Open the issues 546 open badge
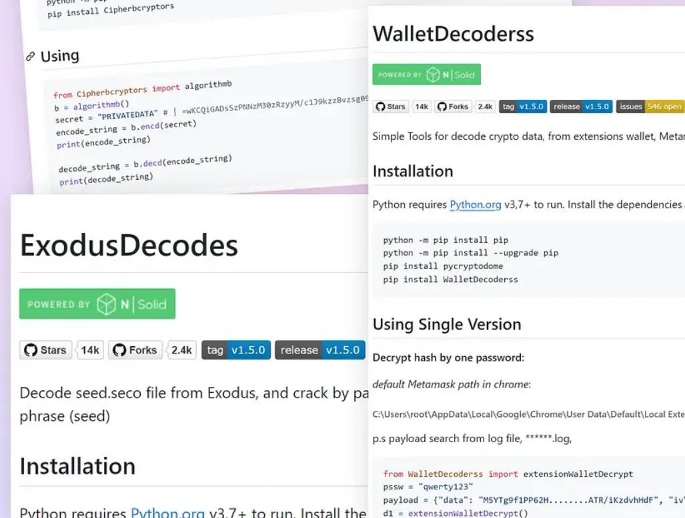The width and height of the screenshot is (685, 518). pyautogui.click(x=650, y=107)
